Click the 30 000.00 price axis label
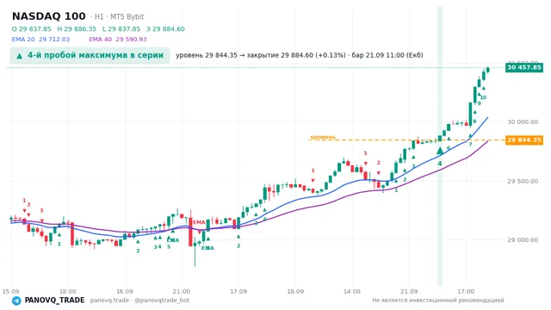 (x=523, y=122)
